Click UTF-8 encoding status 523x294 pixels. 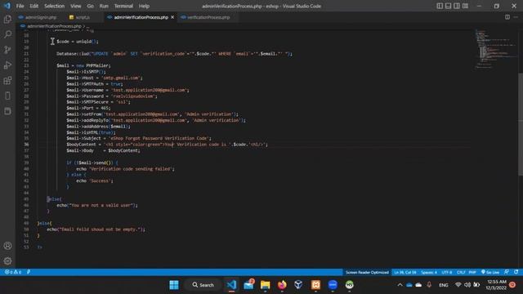447,272
